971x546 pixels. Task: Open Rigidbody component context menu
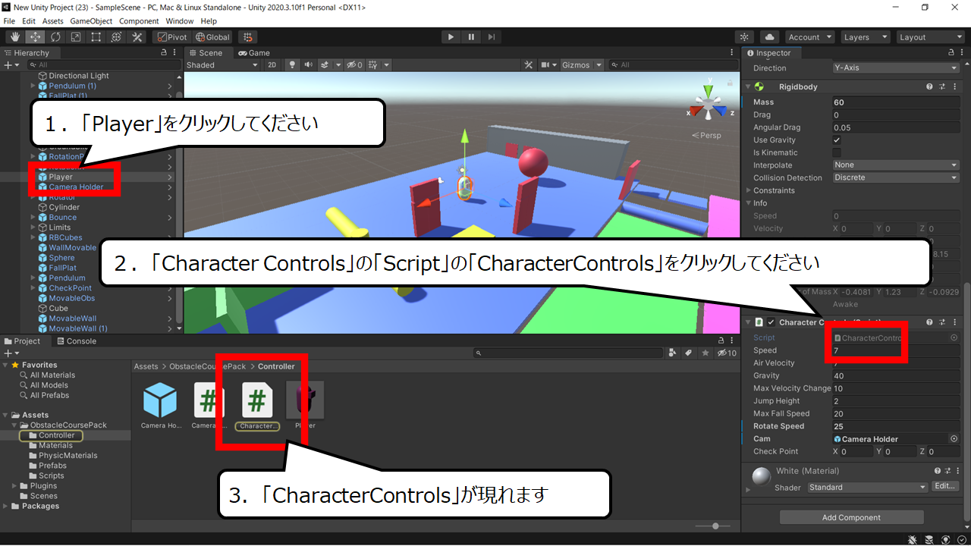coord(954,86)
